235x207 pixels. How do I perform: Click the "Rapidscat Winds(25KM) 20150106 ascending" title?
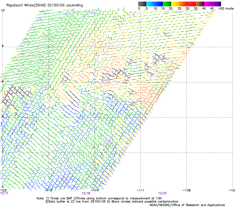(44, 5)
